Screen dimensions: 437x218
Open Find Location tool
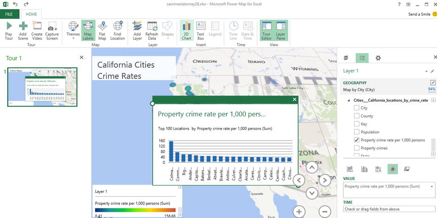[117, 31]
